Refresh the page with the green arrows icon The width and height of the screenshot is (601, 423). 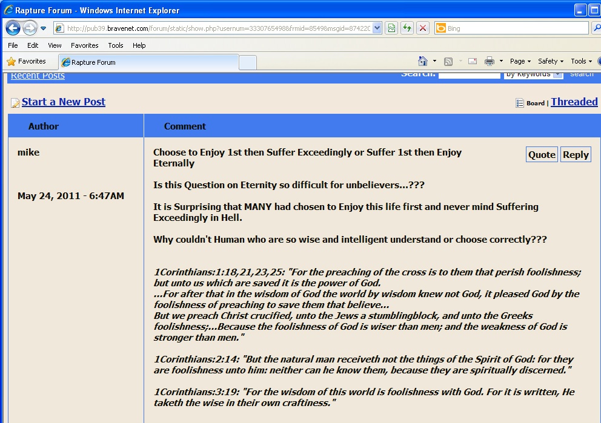[x=407, y=28]
